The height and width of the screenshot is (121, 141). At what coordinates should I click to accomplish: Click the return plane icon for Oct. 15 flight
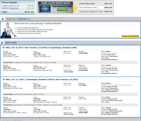(x=4, y=80)
